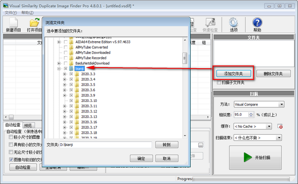Open the Visual Compare method dropdown
This screenshot has height=184, width=298.
259,104
